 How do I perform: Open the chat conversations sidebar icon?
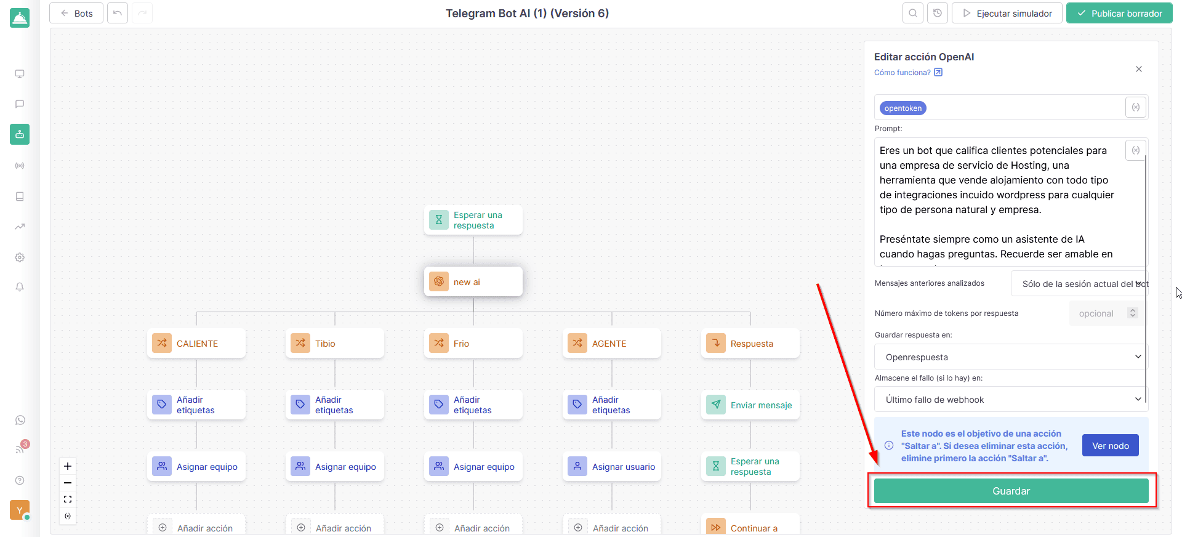[20, 104]
